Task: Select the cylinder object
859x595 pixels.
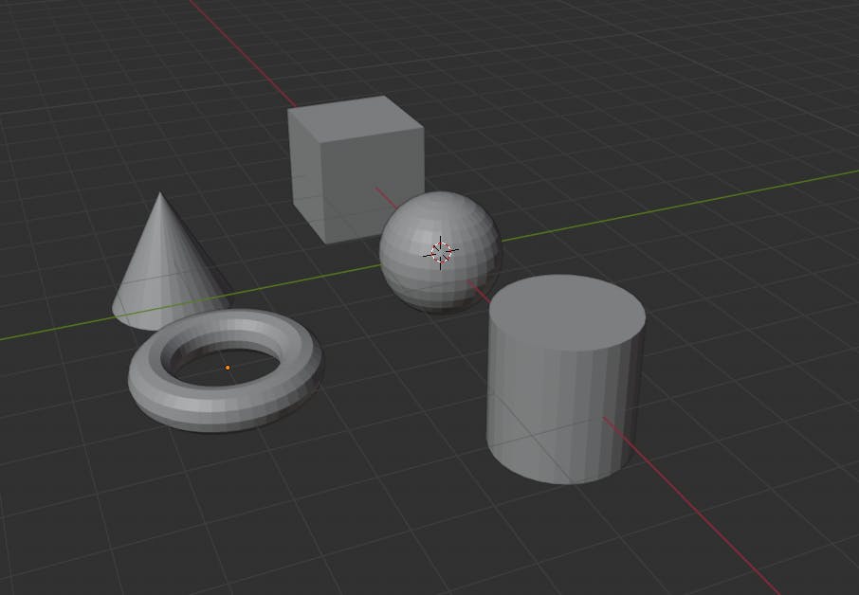Action: 564,378
